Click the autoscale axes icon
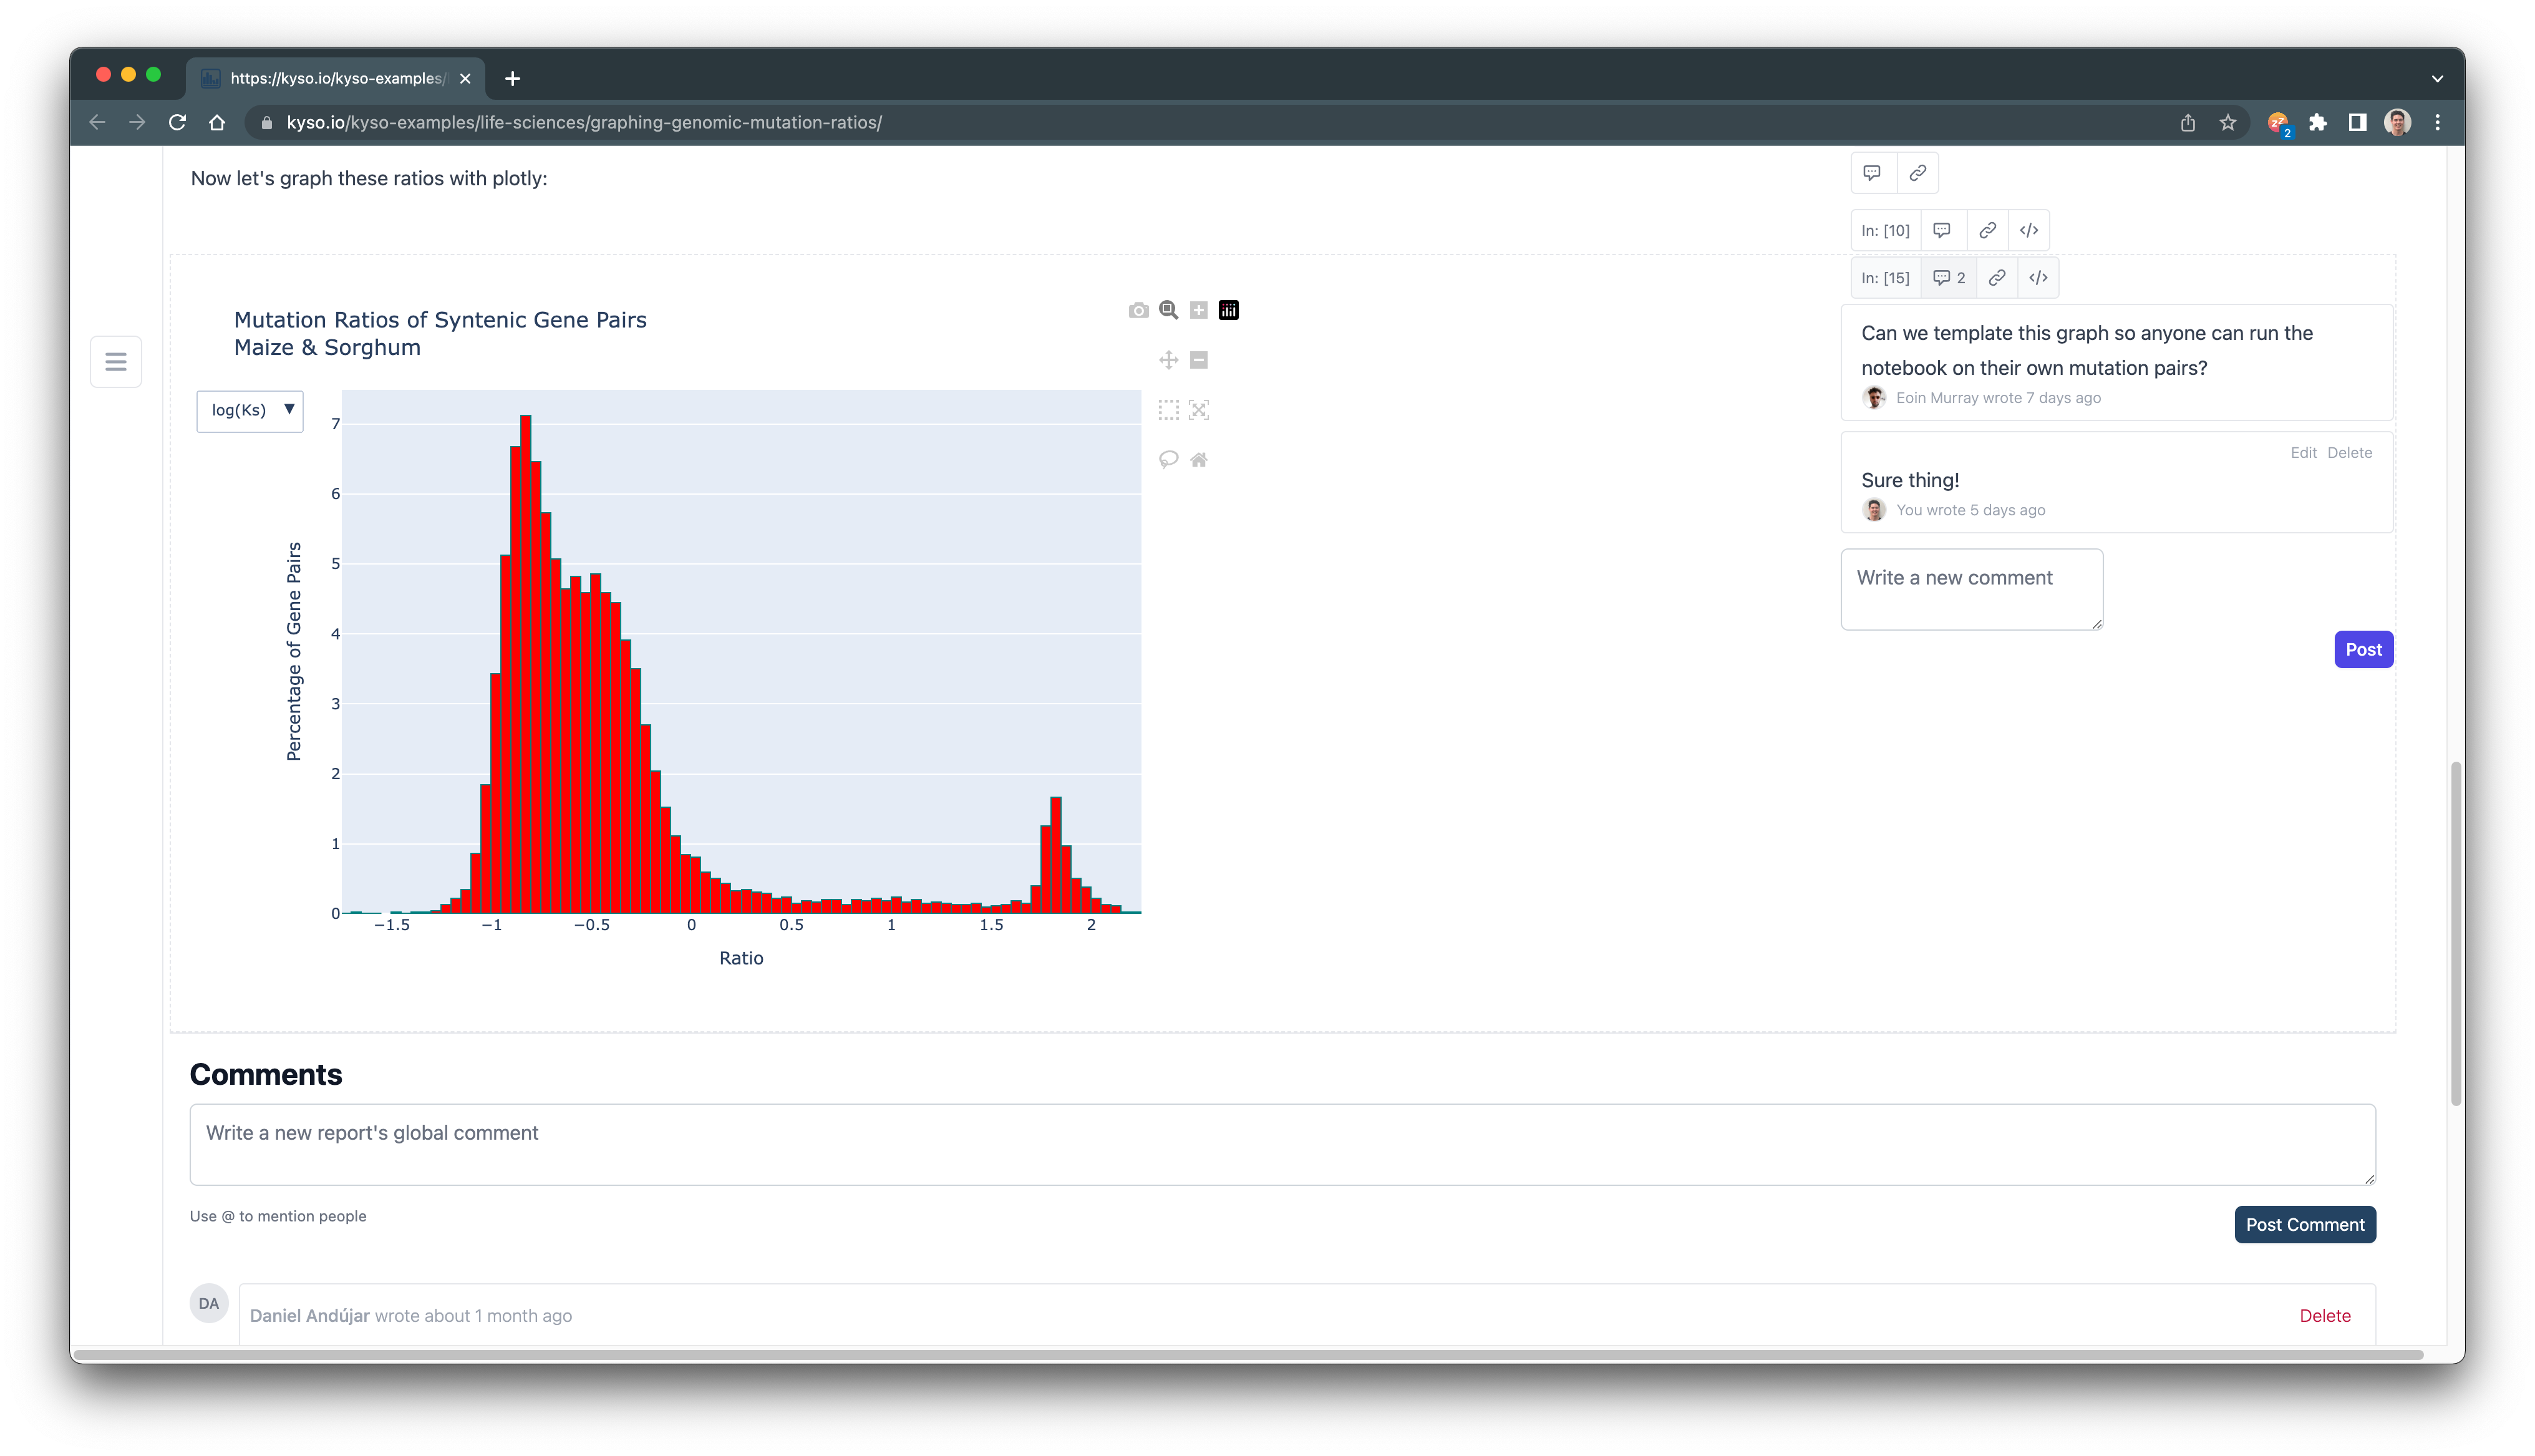 (1198, 410)
